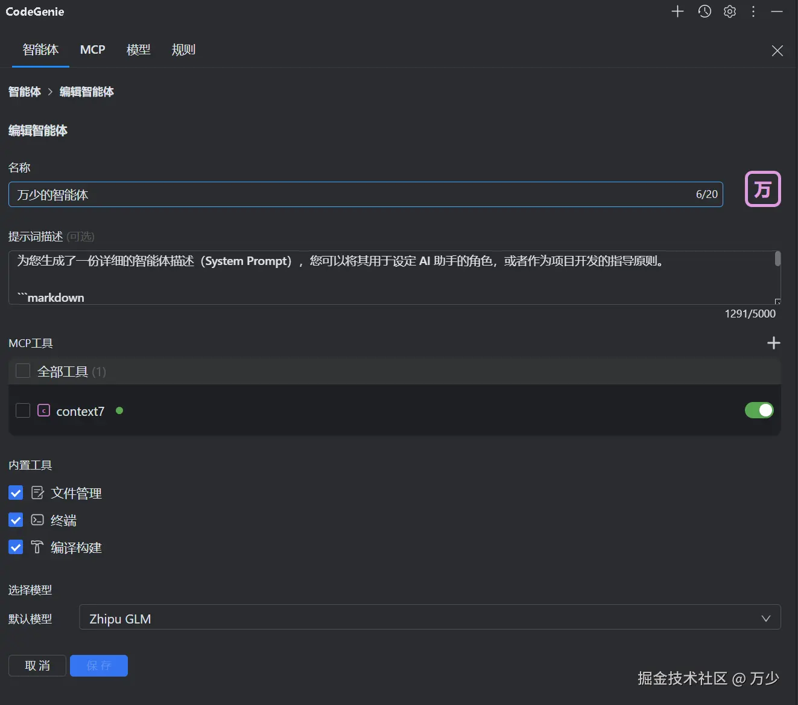Switch to the 规则 tab

coord(183,49)
